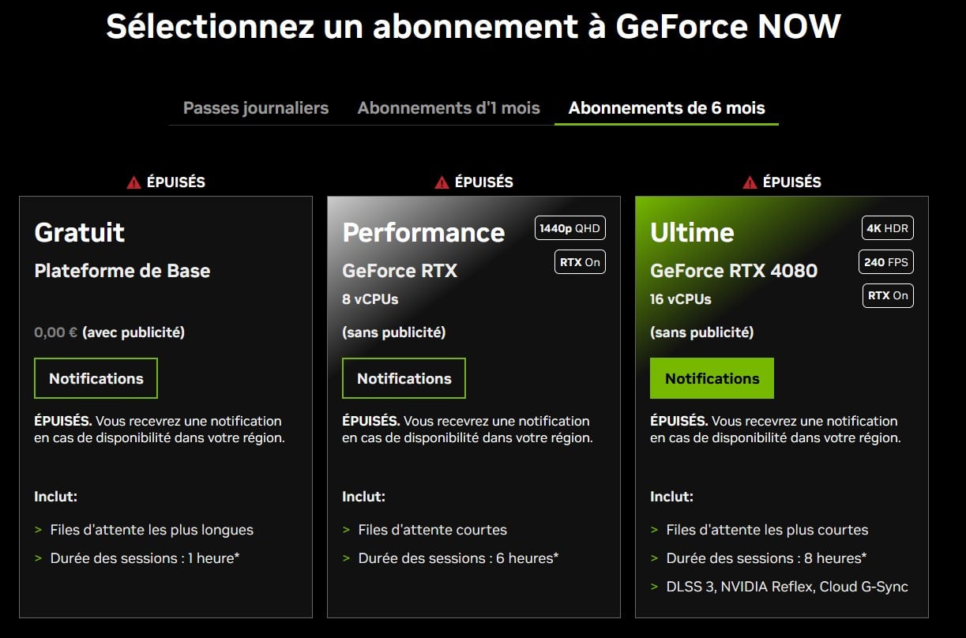
Task: Click Notifications button in the Performance plan
Action: (404, 378)
